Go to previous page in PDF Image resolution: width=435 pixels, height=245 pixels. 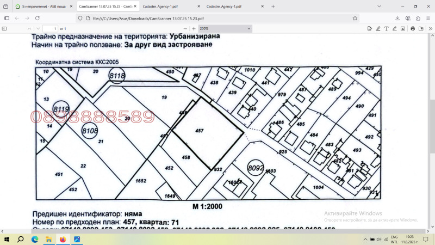pos(29,29)
